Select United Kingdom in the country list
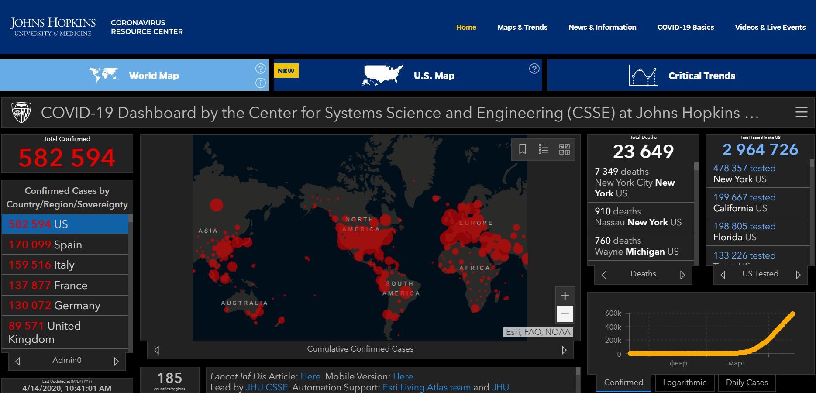Image resolution: width=816 pixels, height=393 pixels. coord(65,333)
